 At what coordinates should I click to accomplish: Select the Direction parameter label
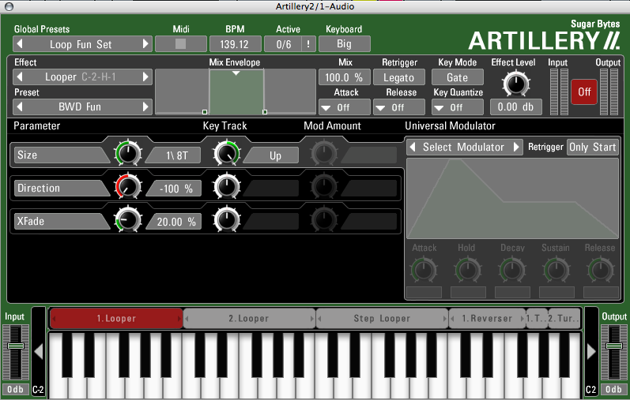(x=62, y=188)
